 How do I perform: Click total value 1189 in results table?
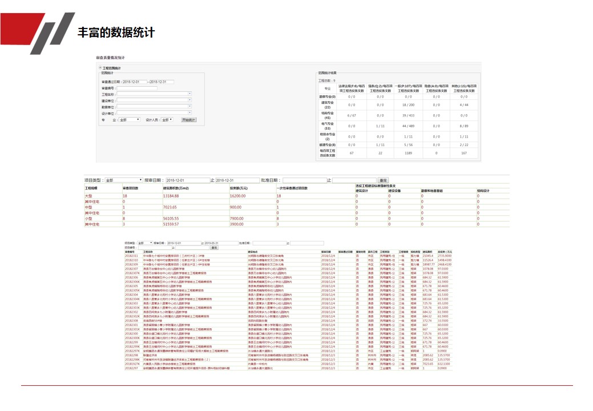408,153
